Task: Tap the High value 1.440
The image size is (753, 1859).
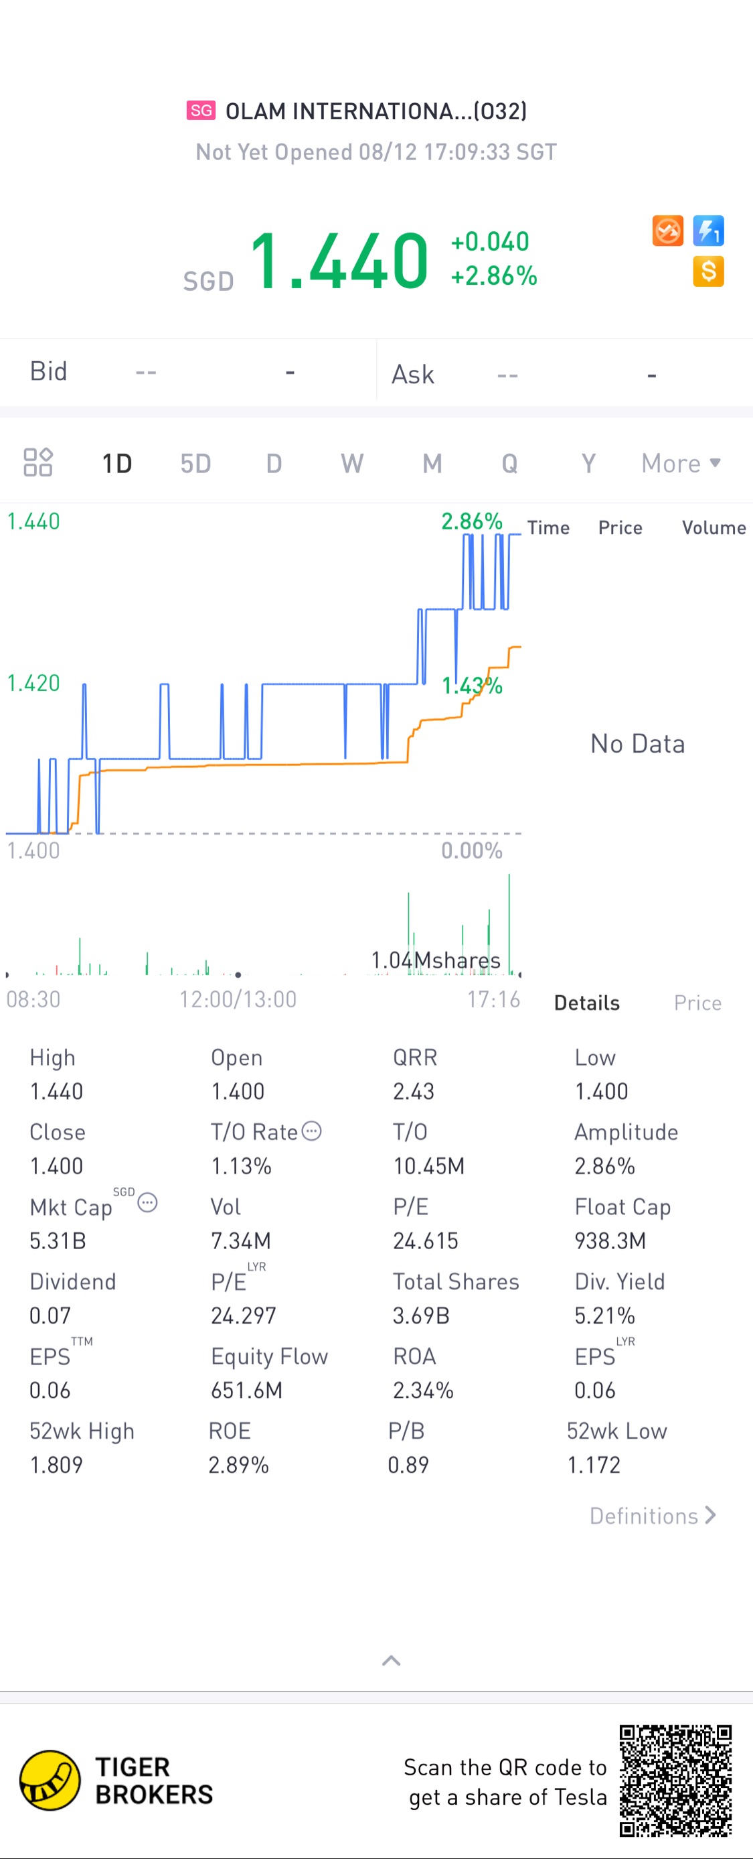Action: 56,1091
